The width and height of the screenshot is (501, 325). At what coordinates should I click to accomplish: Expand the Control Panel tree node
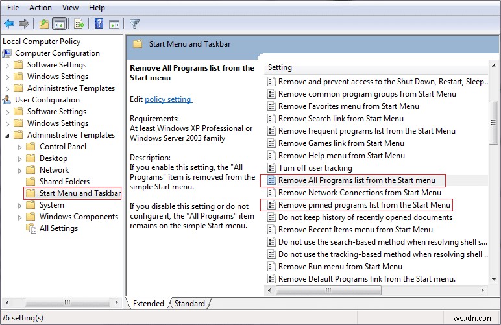point(20,147)
